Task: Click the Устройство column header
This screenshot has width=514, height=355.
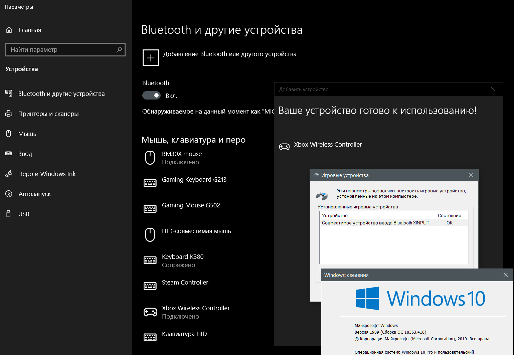Action: click(375, 215)
